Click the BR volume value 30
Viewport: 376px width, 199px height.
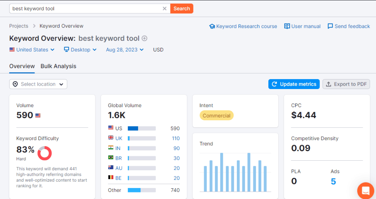point(177,158)
